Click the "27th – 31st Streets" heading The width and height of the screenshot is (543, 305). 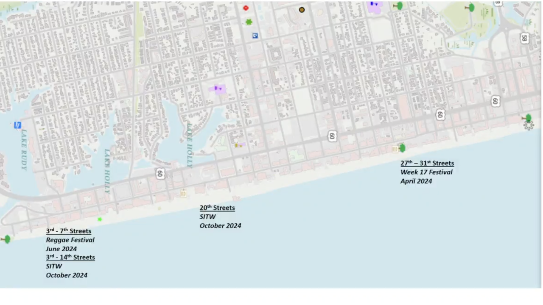click(x=427, y=163)
